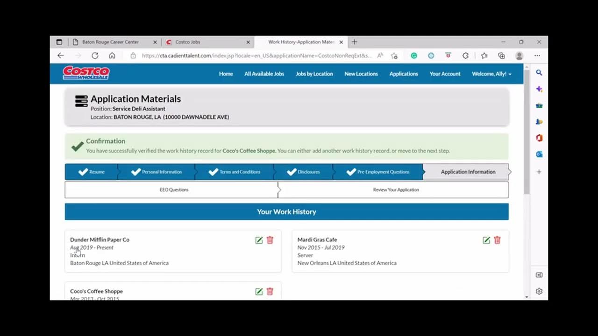Click the Your Work History header
Image resolution: width=598 pixels, height=336 pixels.
pos(286,212)
